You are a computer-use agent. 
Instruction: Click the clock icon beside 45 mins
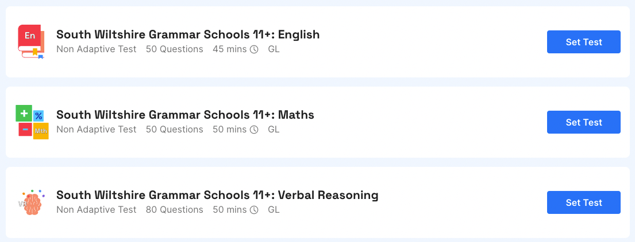254,49
